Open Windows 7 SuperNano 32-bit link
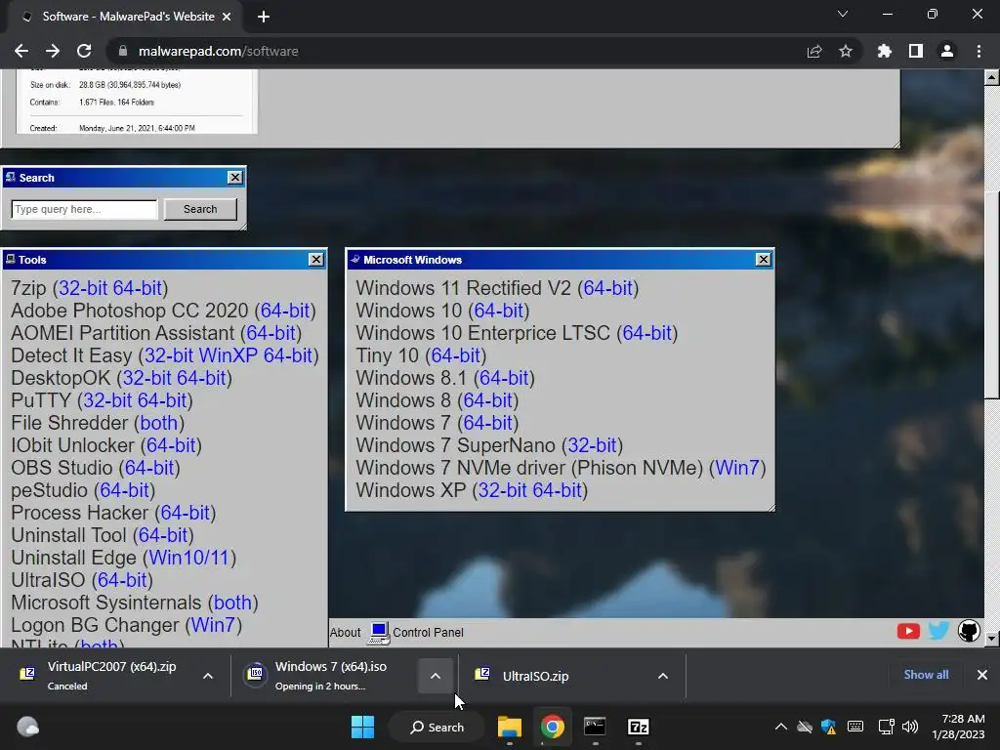 592,445
